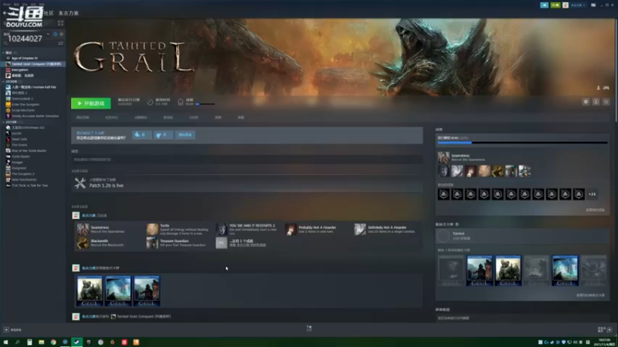Click second trading card in right panel
This screenshot has height=347, width=618.
[x=480, y=271]
